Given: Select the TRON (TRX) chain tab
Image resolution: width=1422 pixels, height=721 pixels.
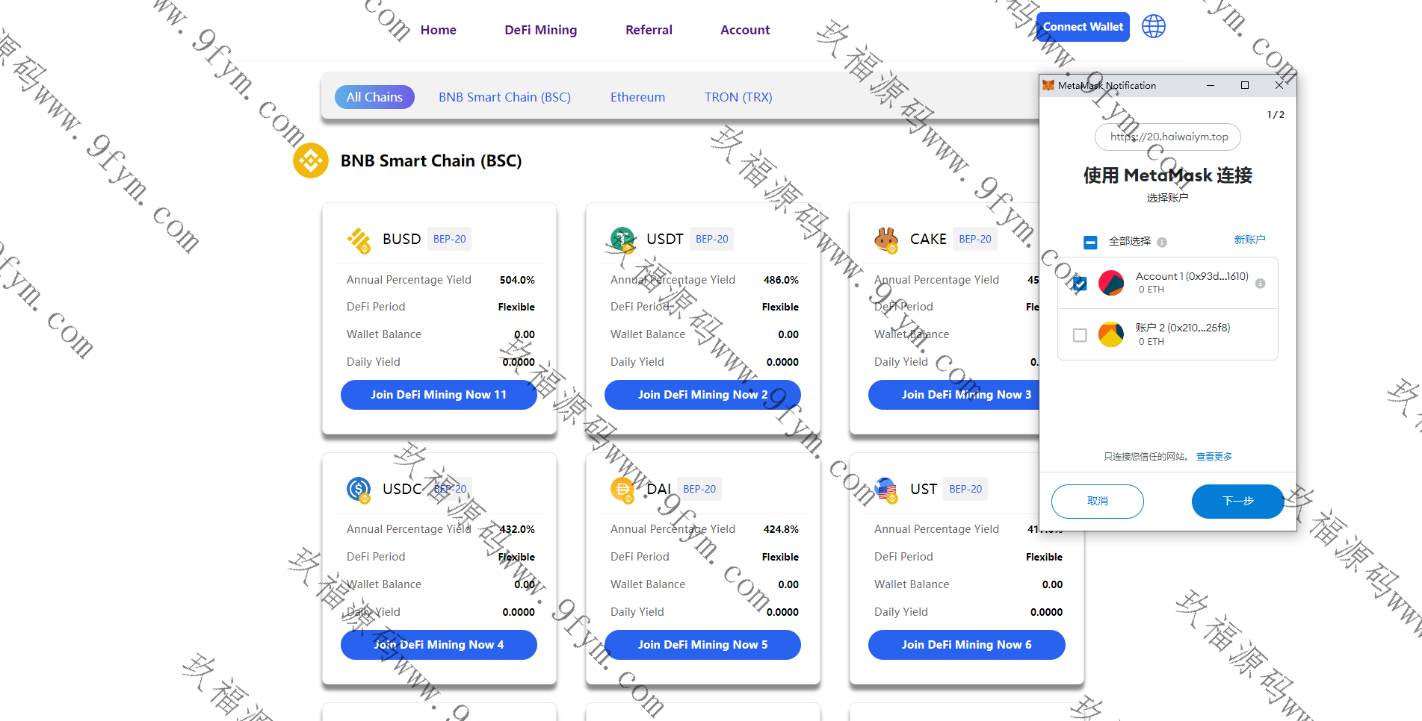Looking at the screenshot, I should (738, 97).
